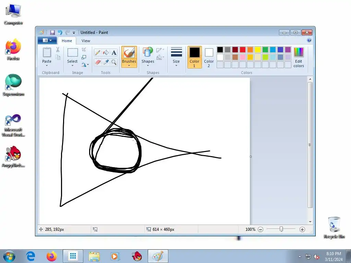Select the Color picker eyedropper tool

pos(106,62)
